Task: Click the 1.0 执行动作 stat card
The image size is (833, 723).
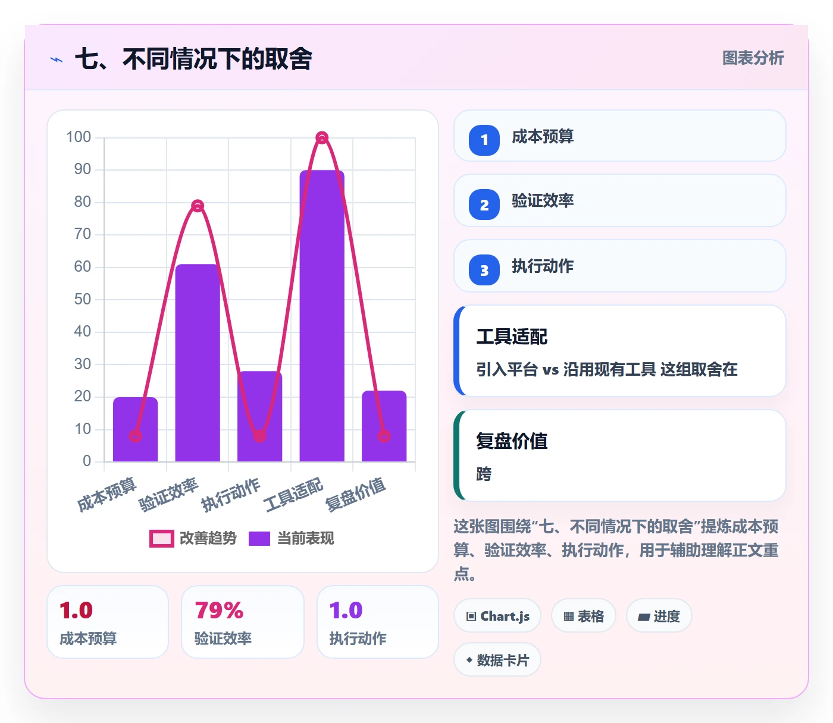Action: click(x=378, y=622)
